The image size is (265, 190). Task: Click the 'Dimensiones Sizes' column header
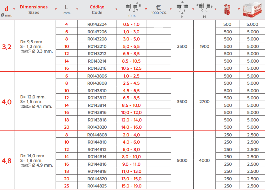click(x=34, y=10)
